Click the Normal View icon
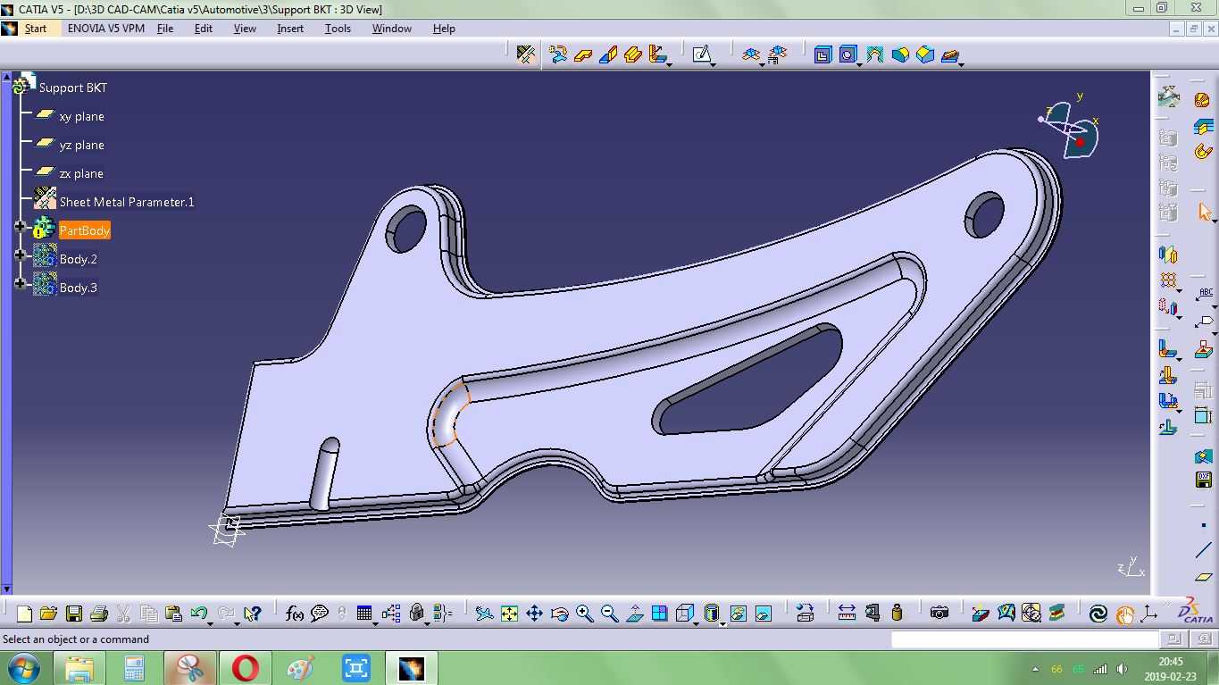 (x=635, y=614)
